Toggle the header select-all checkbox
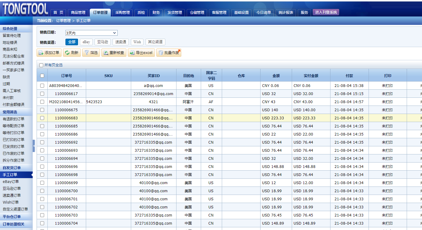Image resolution: width=422 pixels, height=230 pixels. point(42,76)
